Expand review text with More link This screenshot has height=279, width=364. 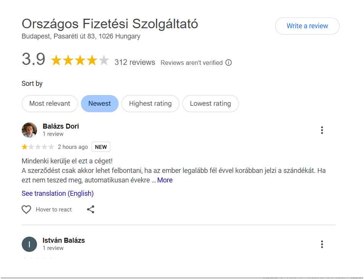(x=165, y=180)
